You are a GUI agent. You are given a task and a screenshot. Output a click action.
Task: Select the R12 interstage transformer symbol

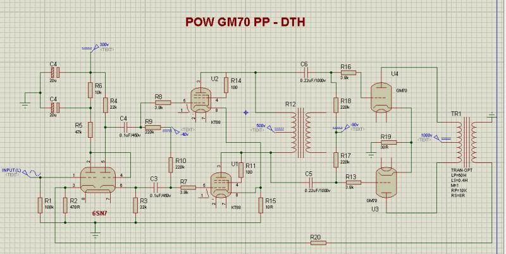click(x=301, y=132)
